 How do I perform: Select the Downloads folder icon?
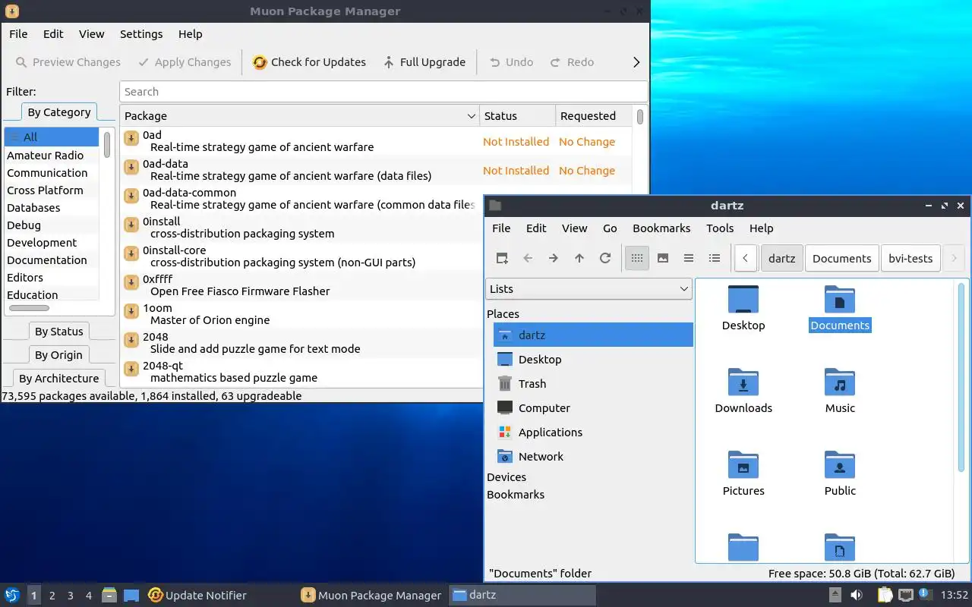743,382
